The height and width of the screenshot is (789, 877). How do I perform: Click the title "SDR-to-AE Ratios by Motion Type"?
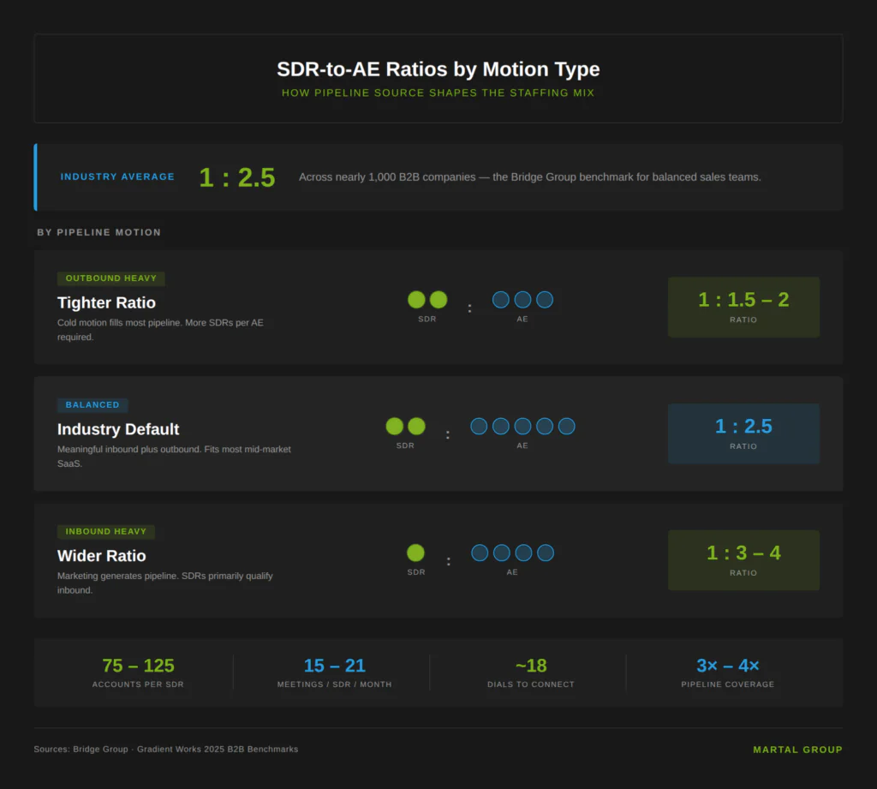click(438, 69)
